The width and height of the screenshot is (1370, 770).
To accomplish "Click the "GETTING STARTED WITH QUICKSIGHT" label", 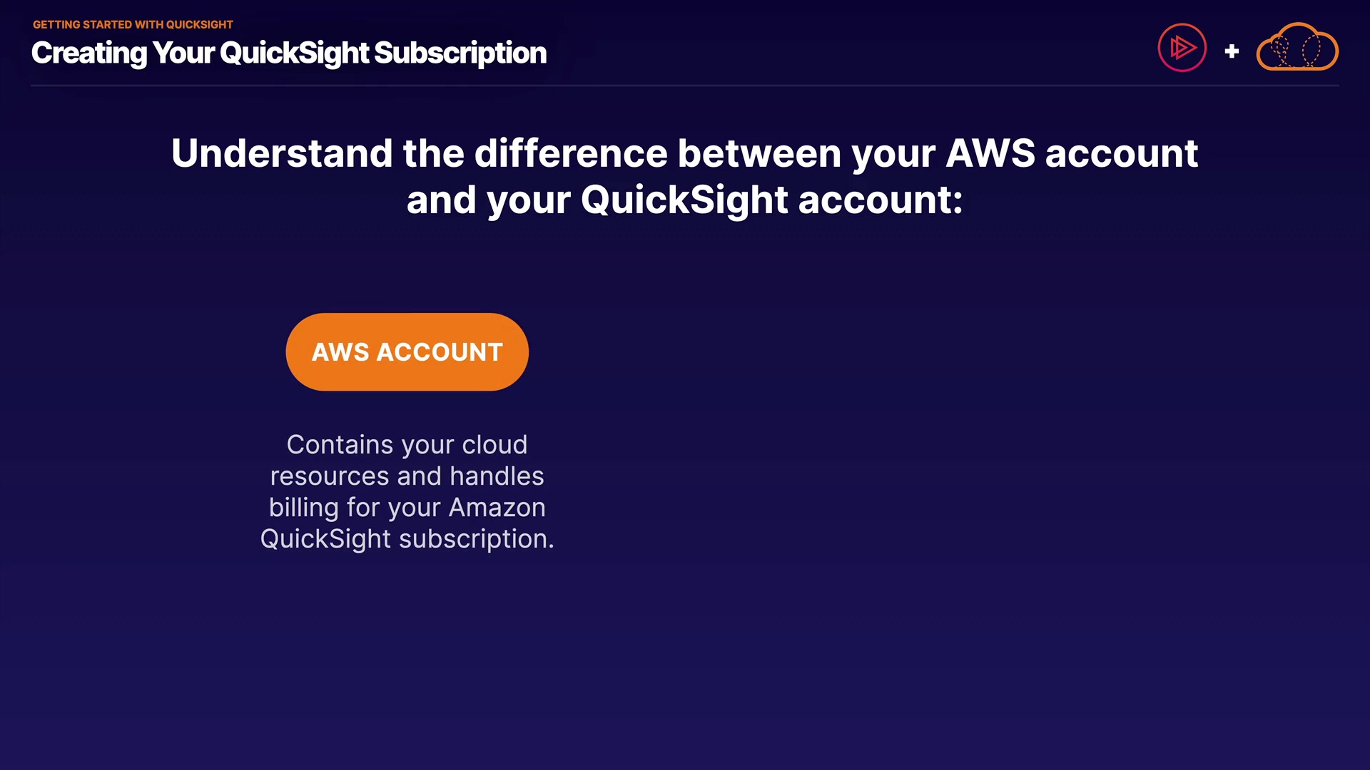I will coord(133,24).
